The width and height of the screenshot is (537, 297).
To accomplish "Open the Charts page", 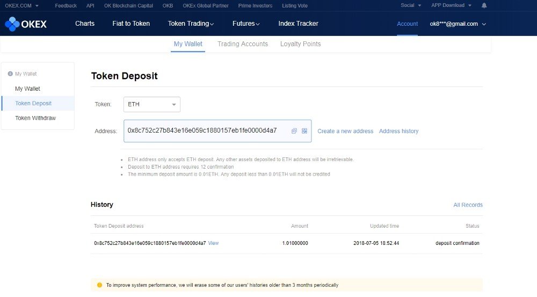I will pos(85,24).
